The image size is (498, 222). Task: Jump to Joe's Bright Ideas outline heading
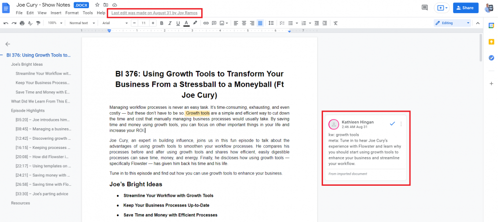[27, 64]
